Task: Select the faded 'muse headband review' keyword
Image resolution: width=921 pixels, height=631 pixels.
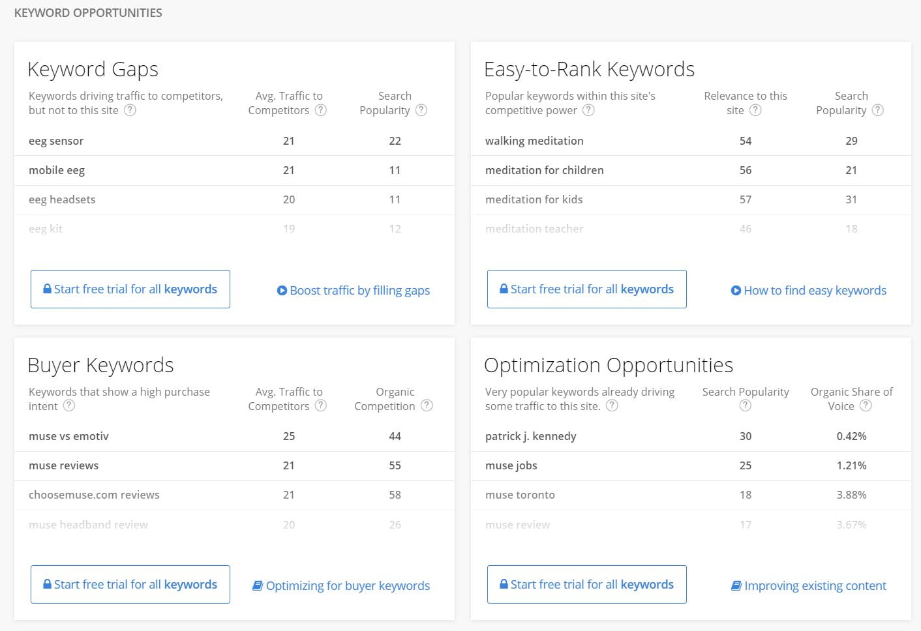Action: coord(88,525)
